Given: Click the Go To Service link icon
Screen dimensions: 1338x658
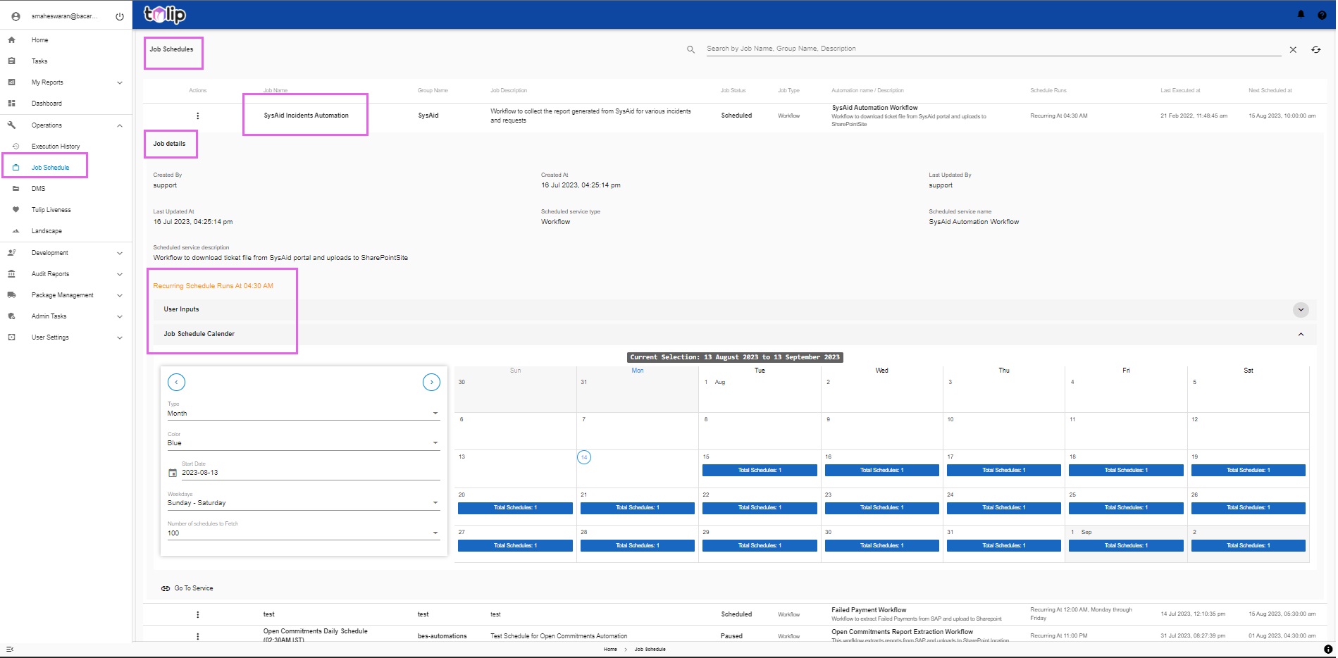Looking at the screenshot, I should [166, 588].
